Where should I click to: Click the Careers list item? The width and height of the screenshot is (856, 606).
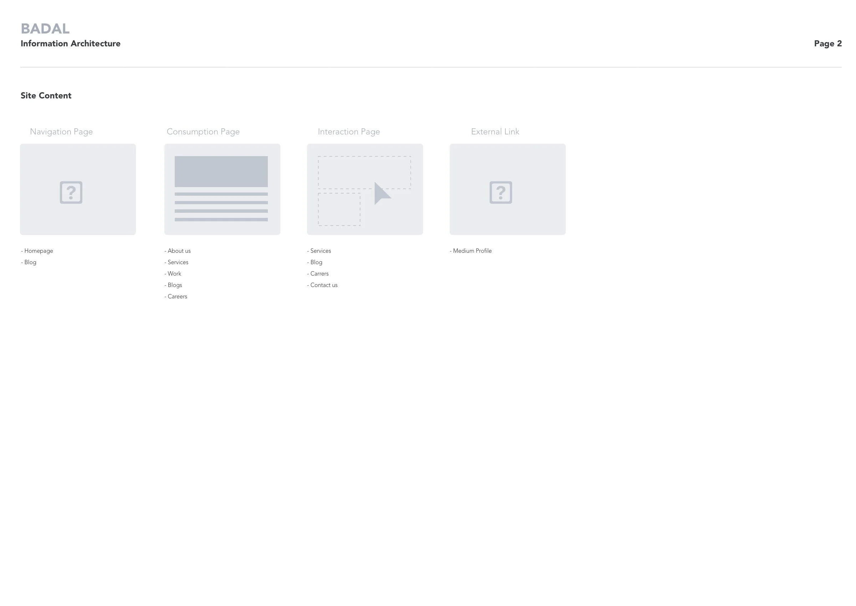(176, 296)
